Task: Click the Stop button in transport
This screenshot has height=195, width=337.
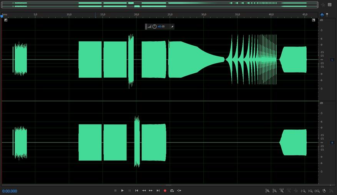Action: coord(115,190)
